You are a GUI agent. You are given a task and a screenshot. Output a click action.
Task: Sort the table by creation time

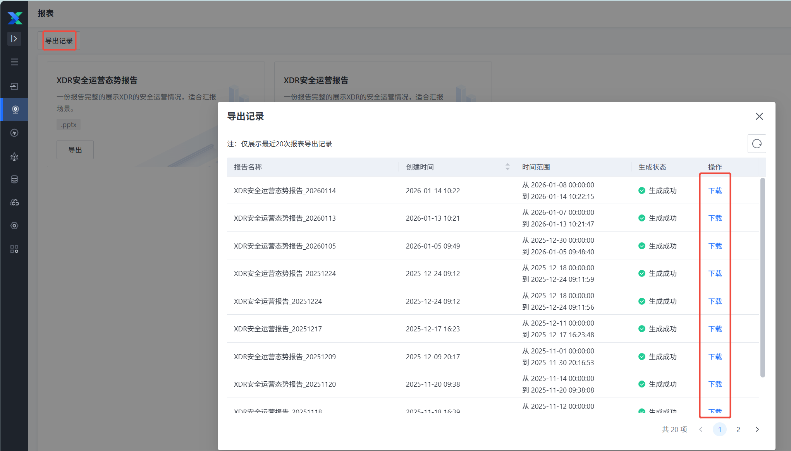507,167
